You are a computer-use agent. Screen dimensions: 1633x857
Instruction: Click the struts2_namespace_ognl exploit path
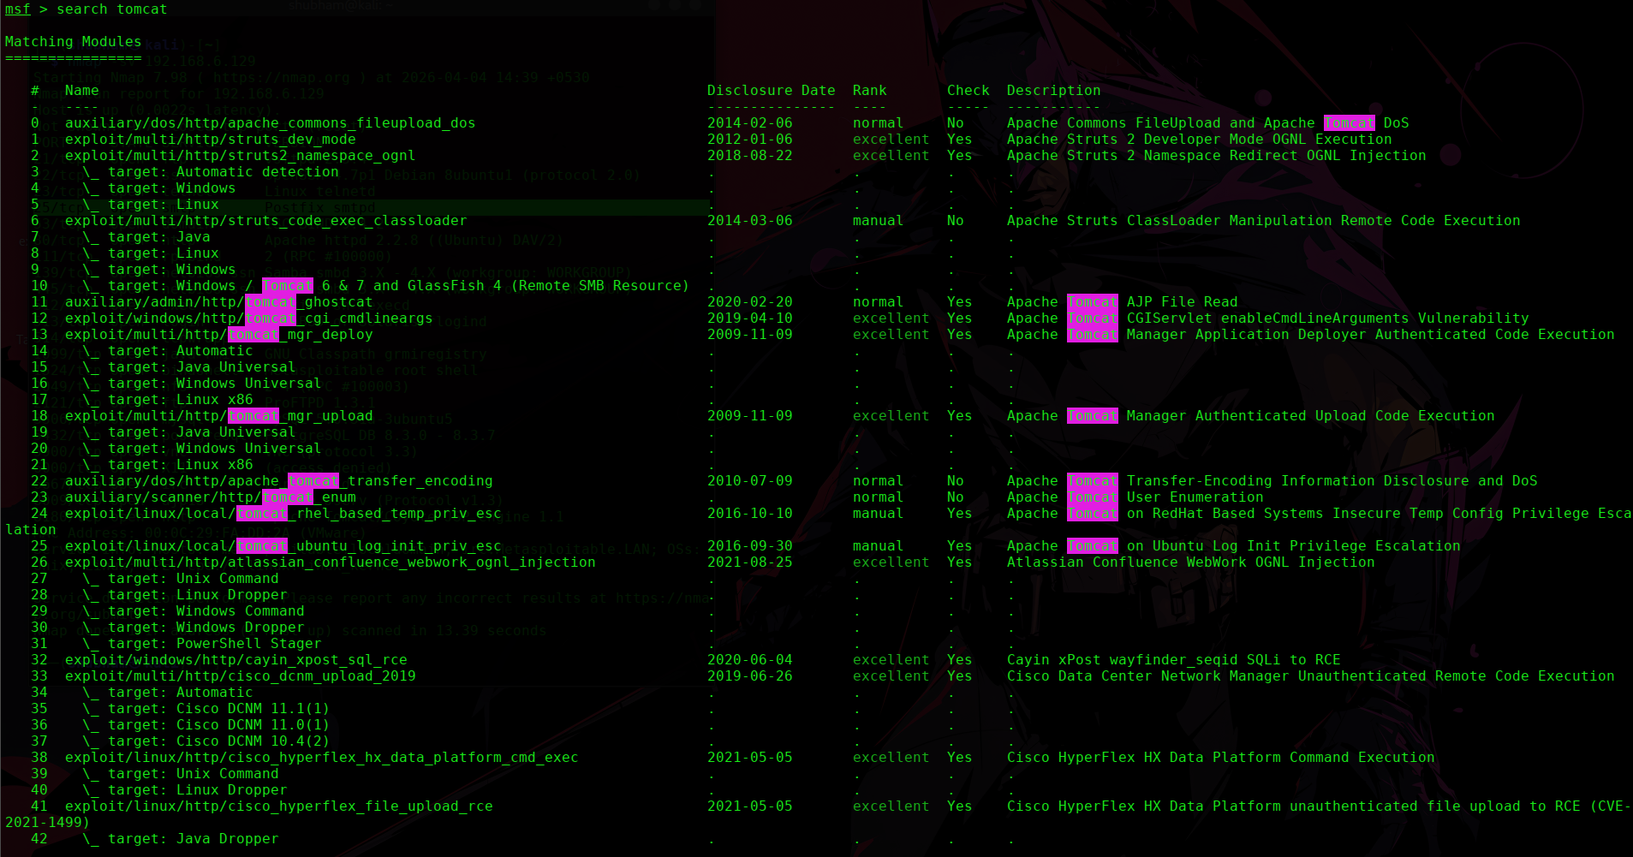click(x=240, y=156)
